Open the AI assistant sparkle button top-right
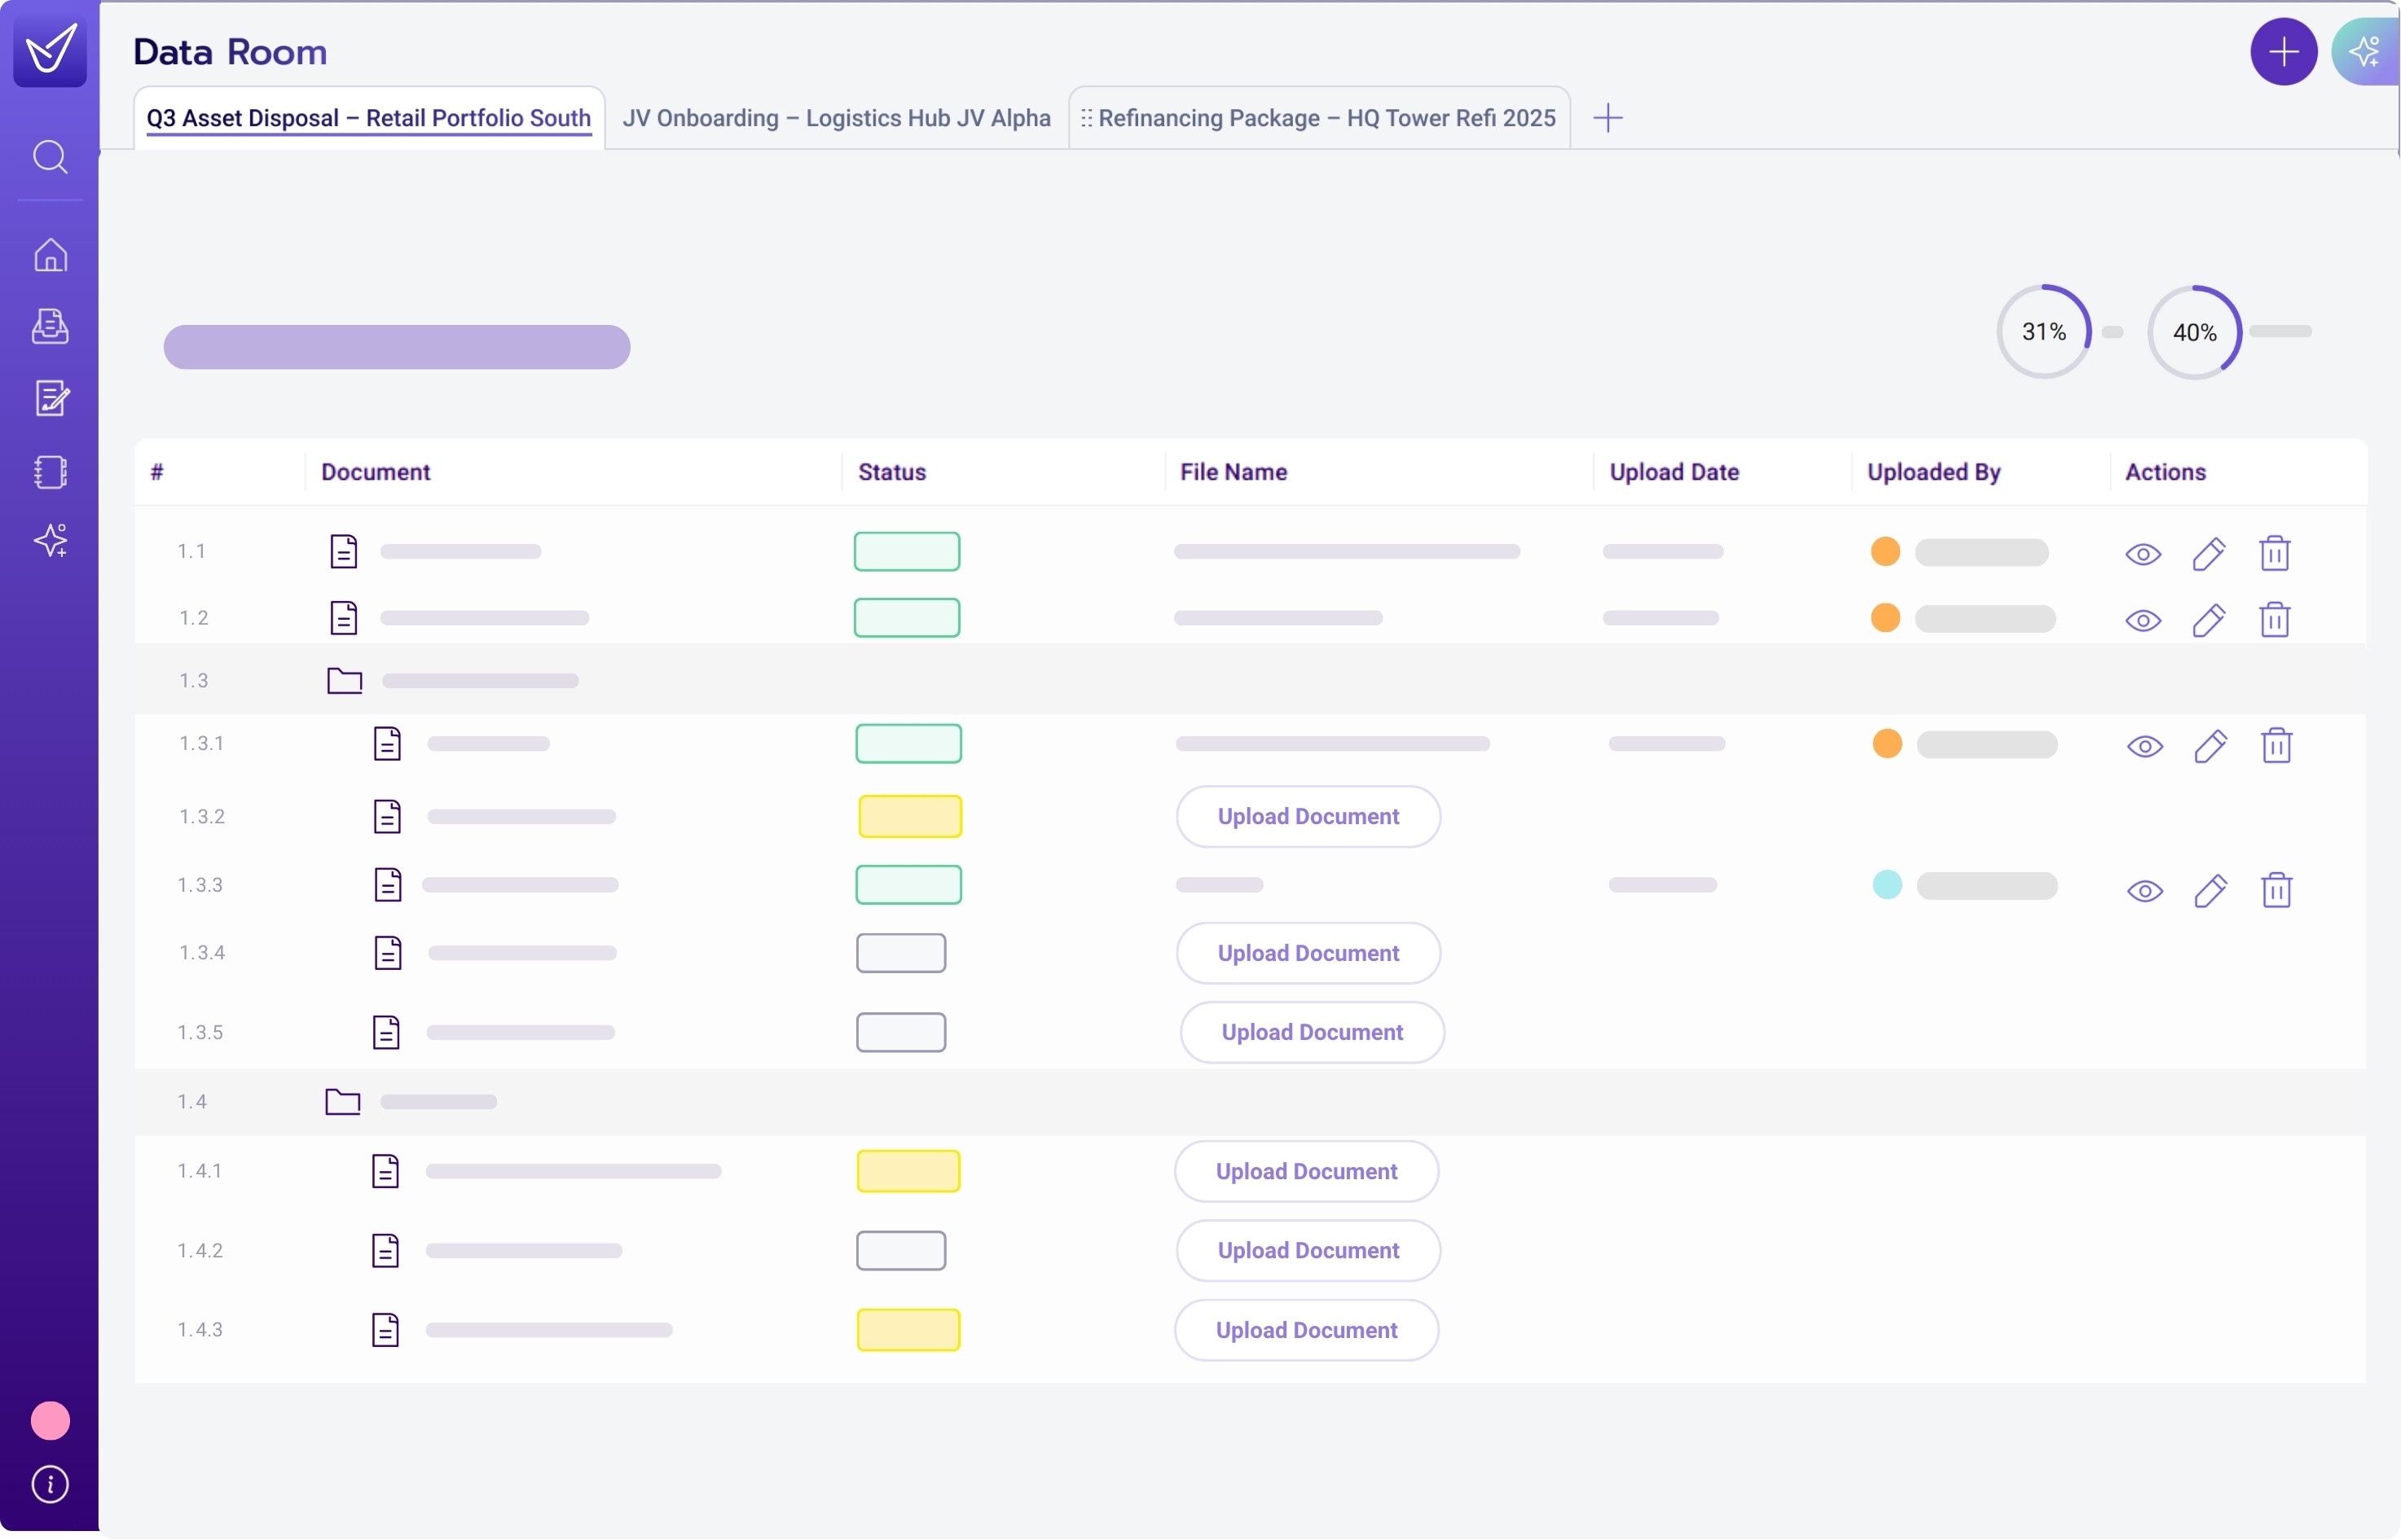Image resolution: width=2401 pixels, height=1540 pixels. click(x=2365, y=52)
